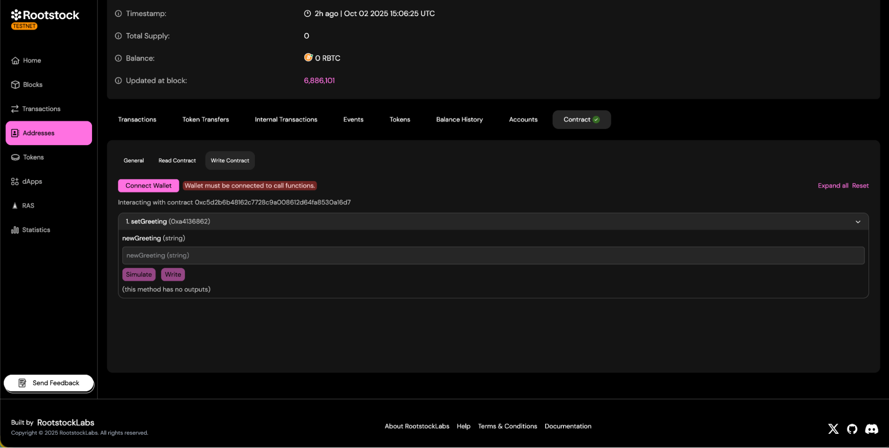This screenshot has width=889, height=448.
Task: Select the Balance History tab
Action: 459,120
